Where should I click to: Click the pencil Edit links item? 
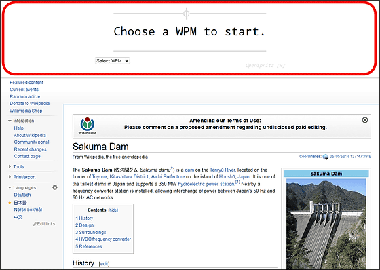pos(44,224)
